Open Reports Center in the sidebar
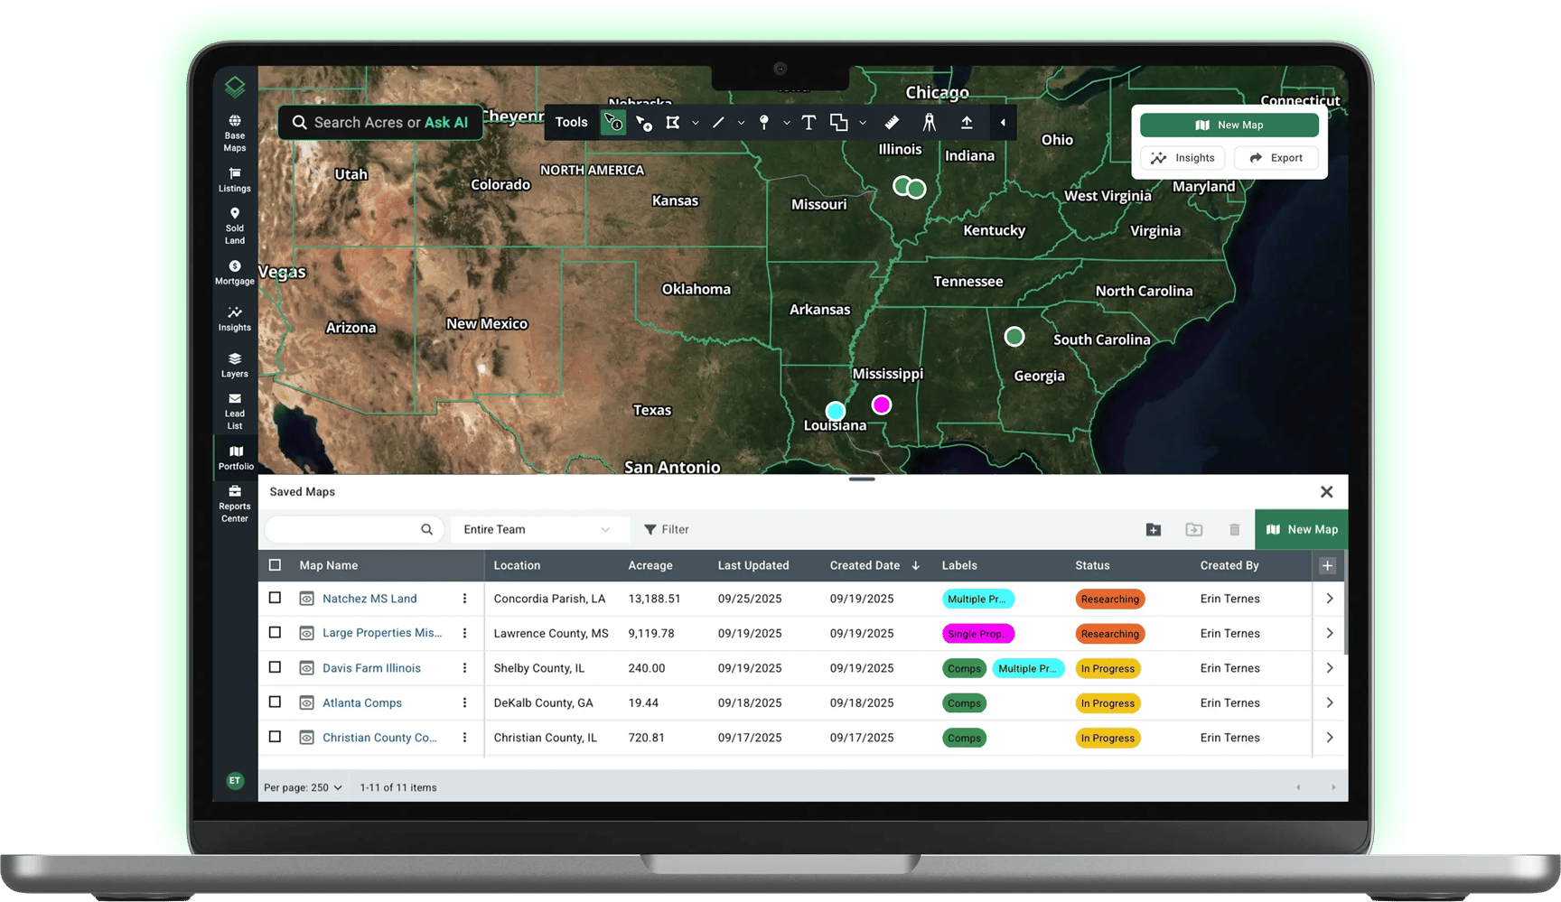Screen dimensions: 1561x902 pos(235,505)
